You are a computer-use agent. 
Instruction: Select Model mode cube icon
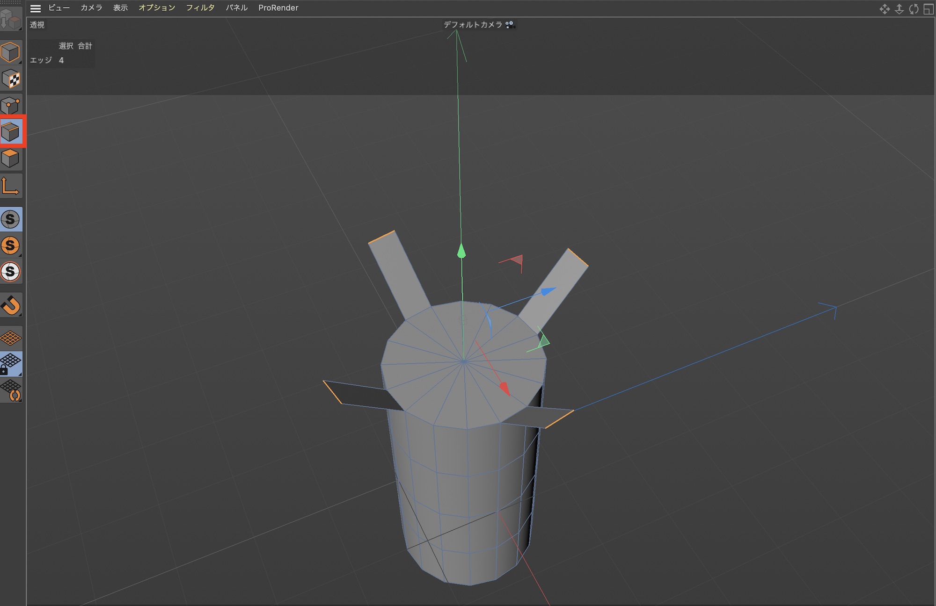(10, 52)
